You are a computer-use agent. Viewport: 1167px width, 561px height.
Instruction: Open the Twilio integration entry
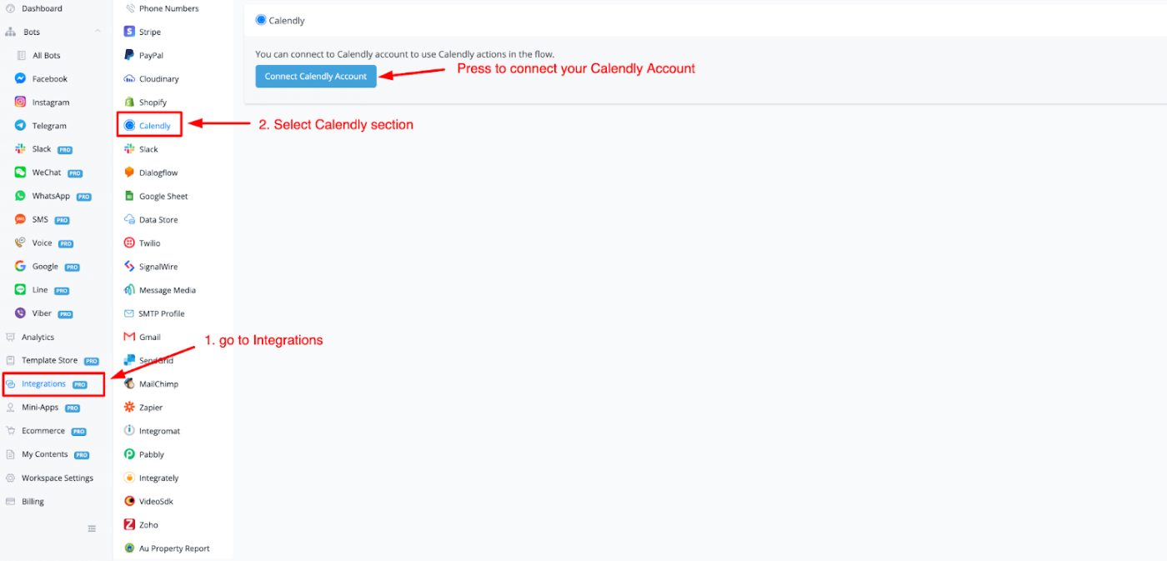(149, 243)
